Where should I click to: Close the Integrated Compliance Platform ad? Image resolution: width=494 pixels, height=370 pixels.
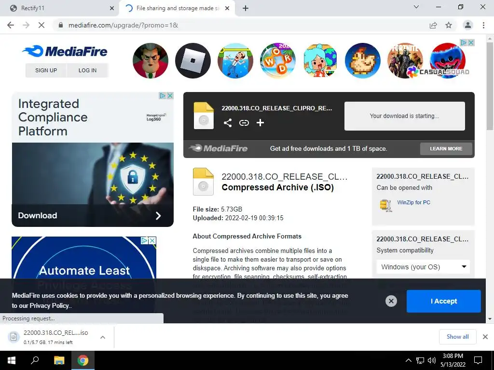click(x=170, y=95)
